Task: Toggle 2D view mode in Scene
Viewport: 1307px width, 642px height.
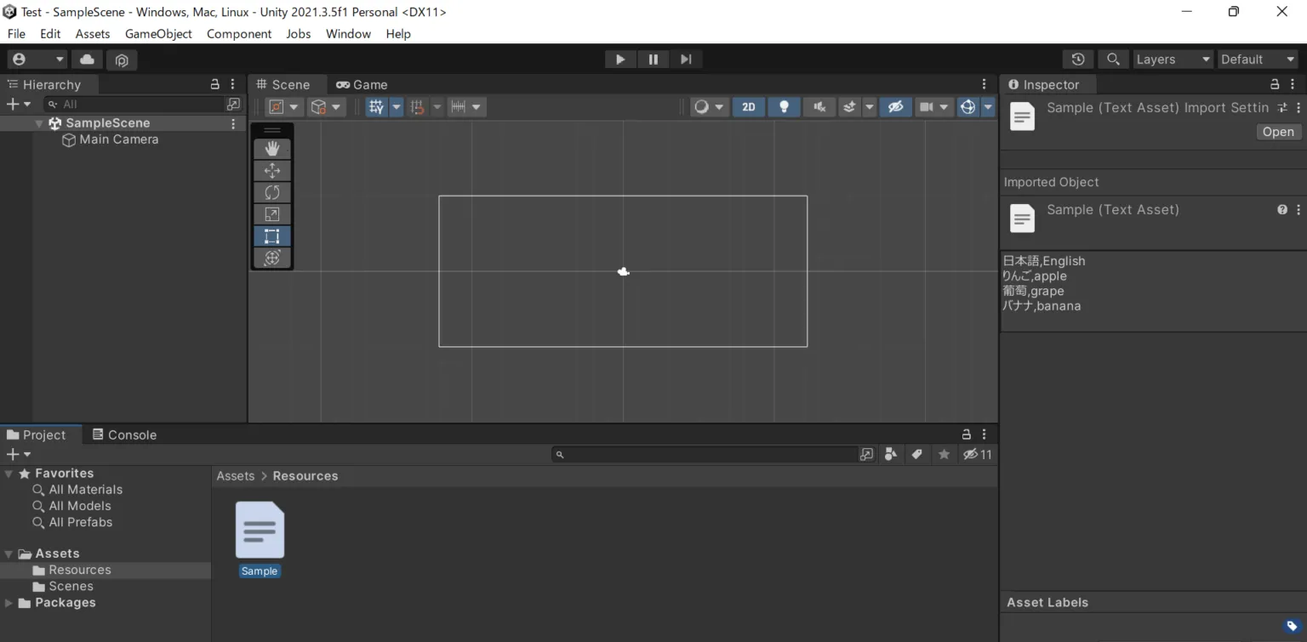Action: [749, 107]
